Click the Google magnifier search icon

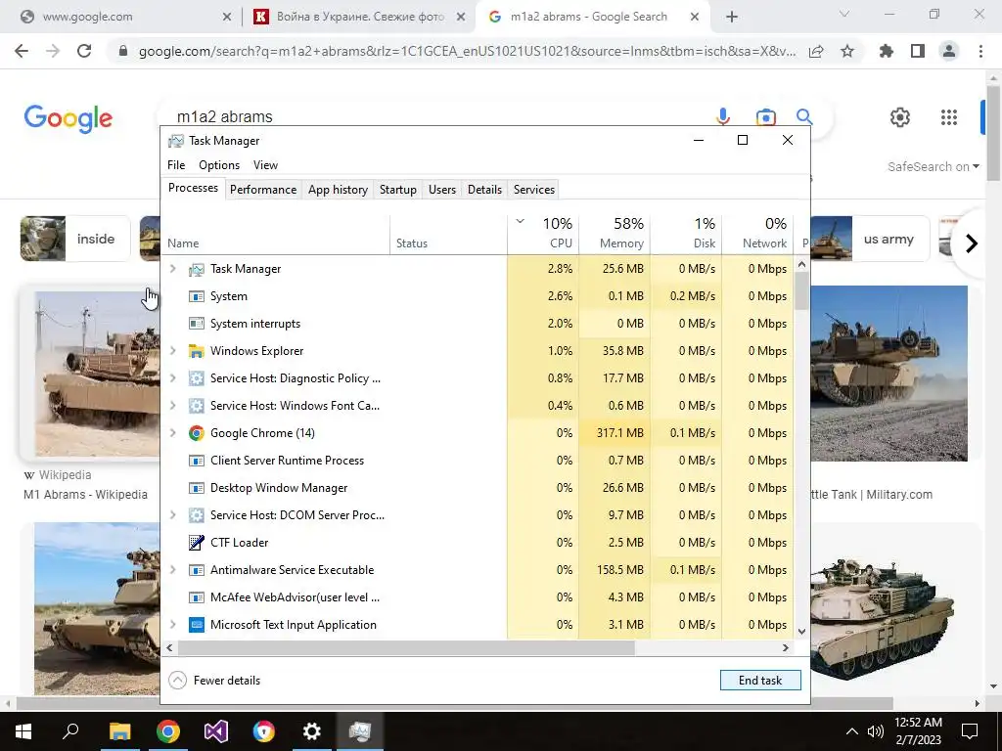(804, 117)
